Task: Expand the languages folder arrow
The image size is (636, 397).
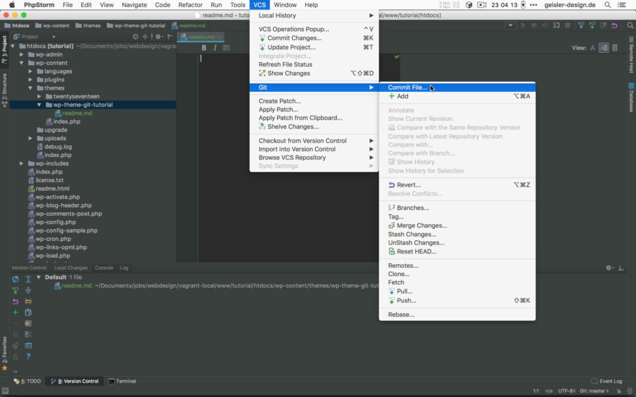Action: click(x=30, y=71)
